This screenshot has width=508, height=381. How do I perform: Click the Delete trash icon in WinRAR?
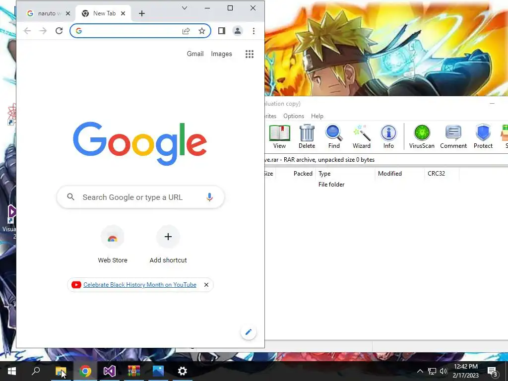click(x=307, y=136)
